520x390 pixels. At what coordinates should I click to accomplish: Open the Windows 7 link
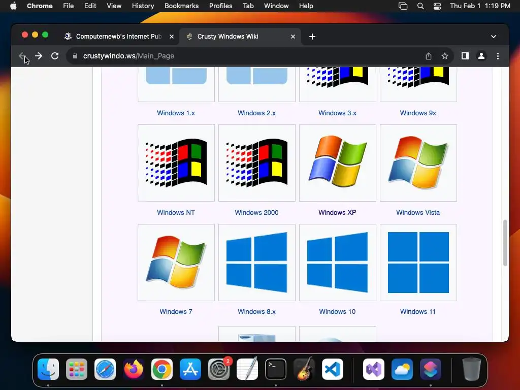(176, 312)
